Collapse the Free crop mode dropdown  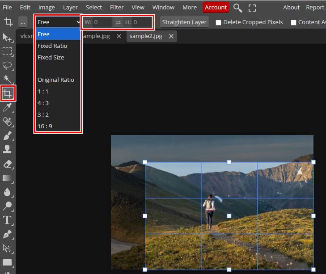tap(58, 22)
